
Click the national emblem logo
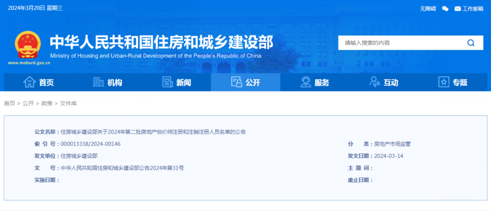click(x=27, y=45)
